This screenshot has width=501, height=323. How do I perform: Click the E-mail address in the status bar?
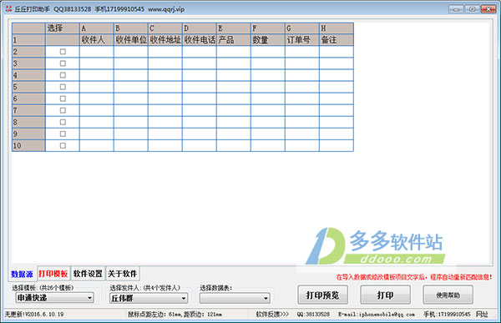pyautogui.click(x=377, y=315)
